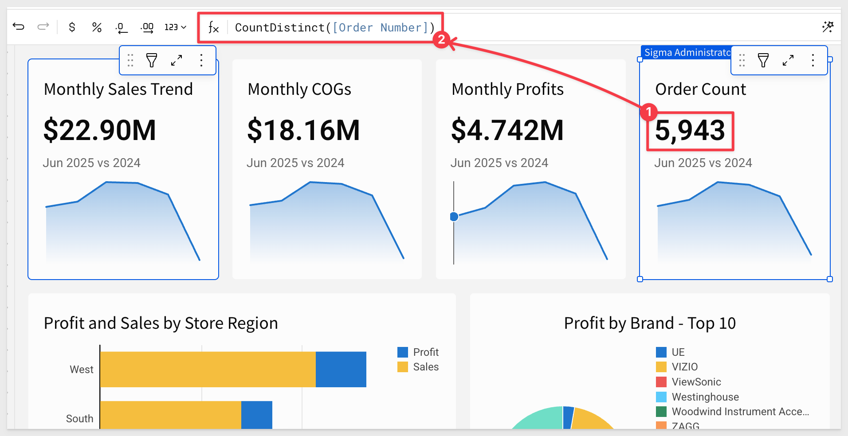The width and height of the screenshot is (848, 436).
Task: Toggle the Sales legend swatch
Action: tap(403, 367)
